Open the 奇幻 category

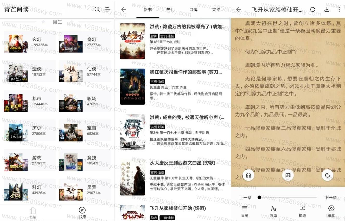(x=85, y=42)
